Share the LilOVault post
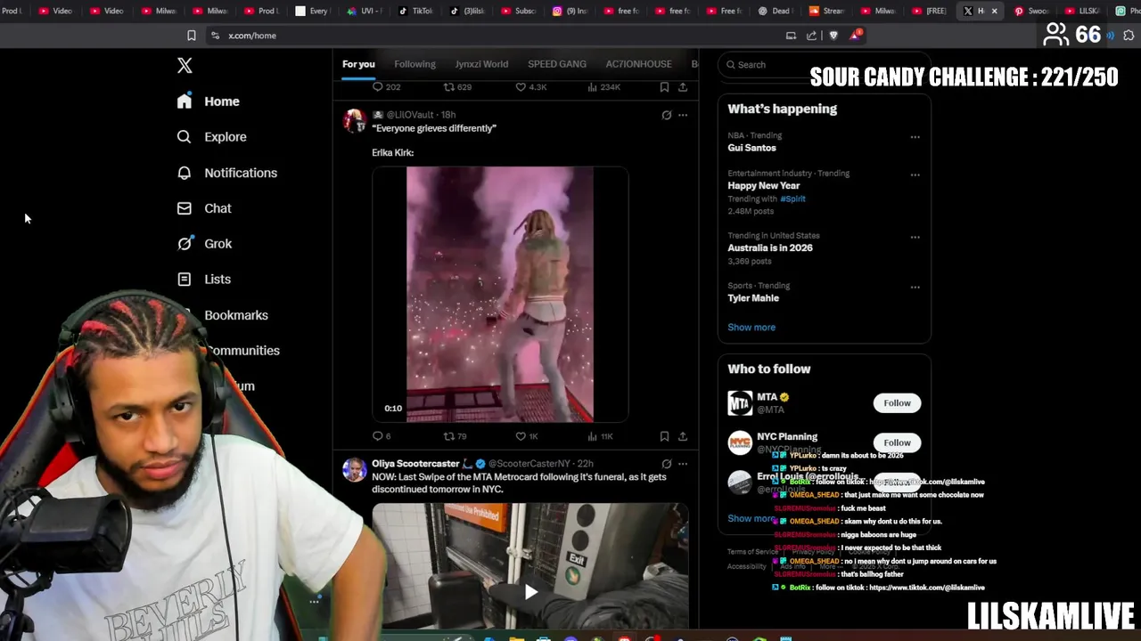The image size is (1141, 641). coord(683,436)
